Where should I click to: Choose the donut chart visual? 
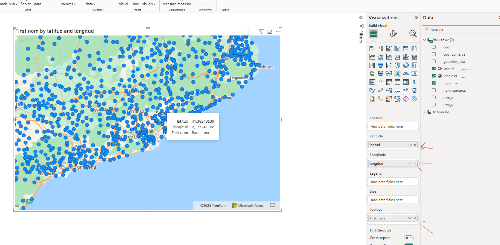406,65
